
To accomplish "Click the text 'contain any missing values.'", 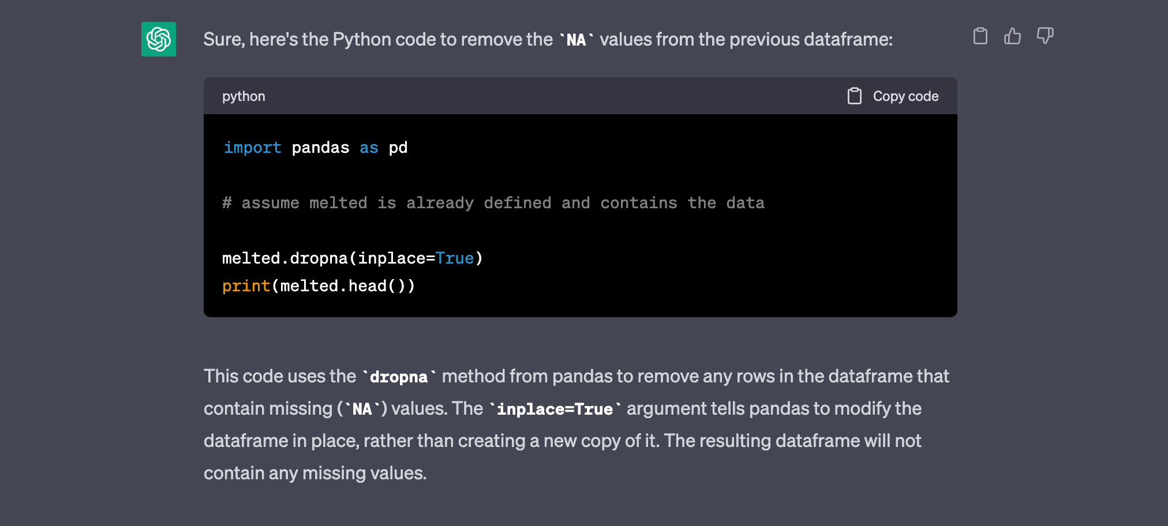I will point(315,473).
